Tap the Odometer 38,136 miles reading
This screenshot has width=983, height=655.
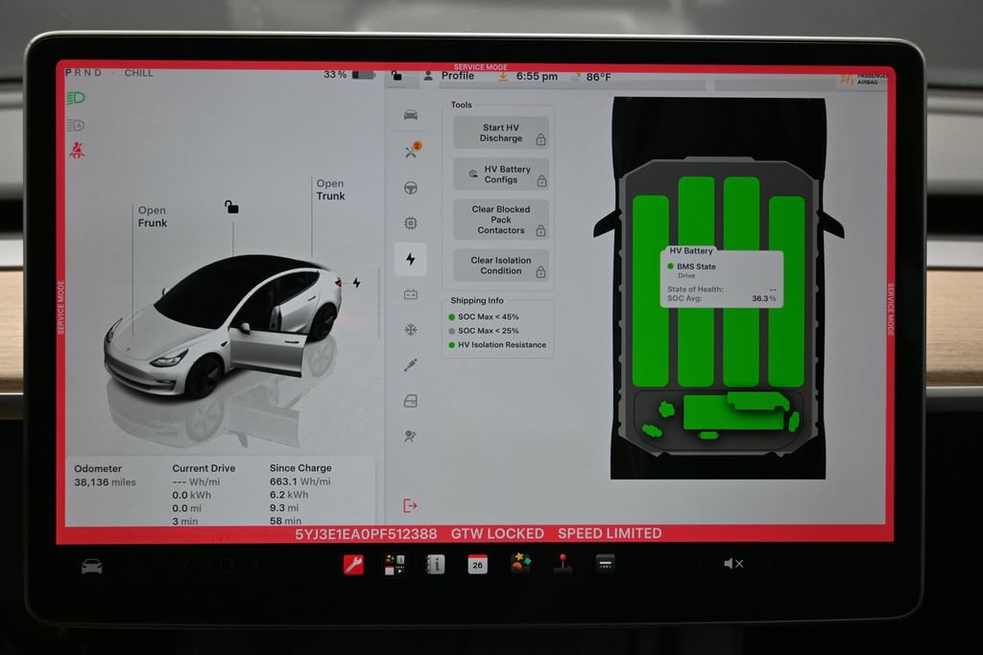(x=105, y=476)
